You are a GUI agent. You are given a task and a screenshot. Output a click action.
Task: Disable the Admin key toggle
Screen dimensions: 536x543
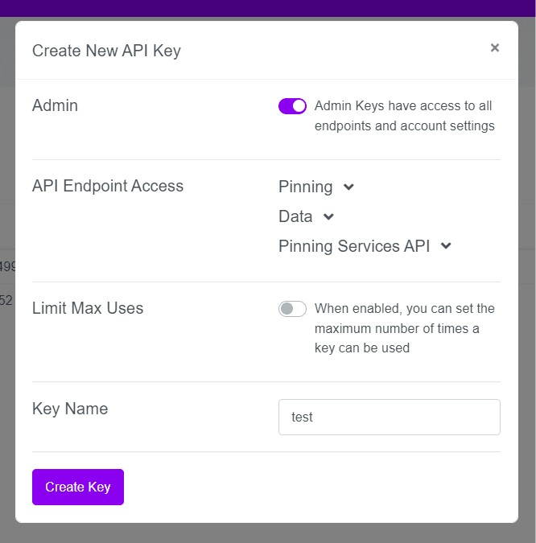tap(292, 106)
